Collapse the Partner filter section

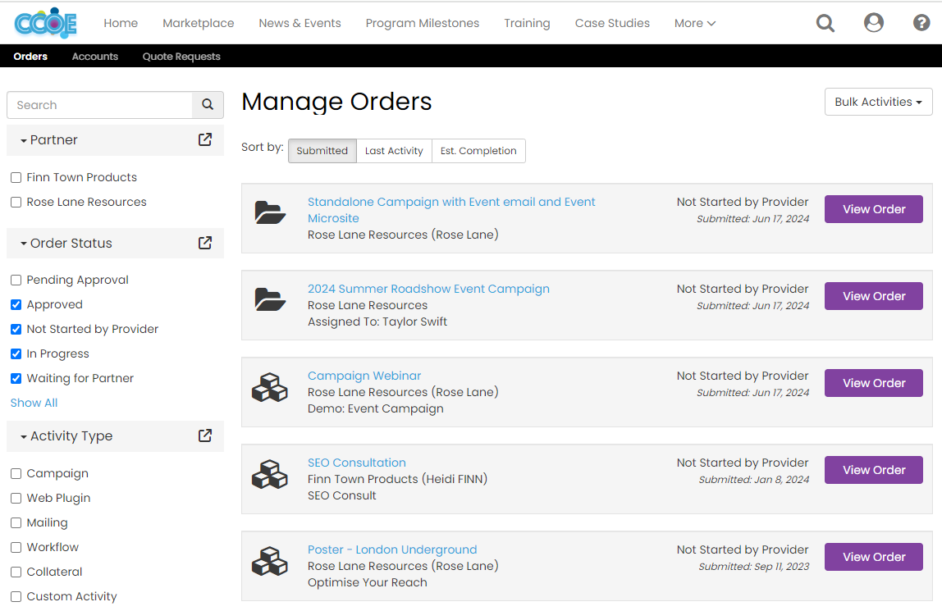click(x=48, y=140)
